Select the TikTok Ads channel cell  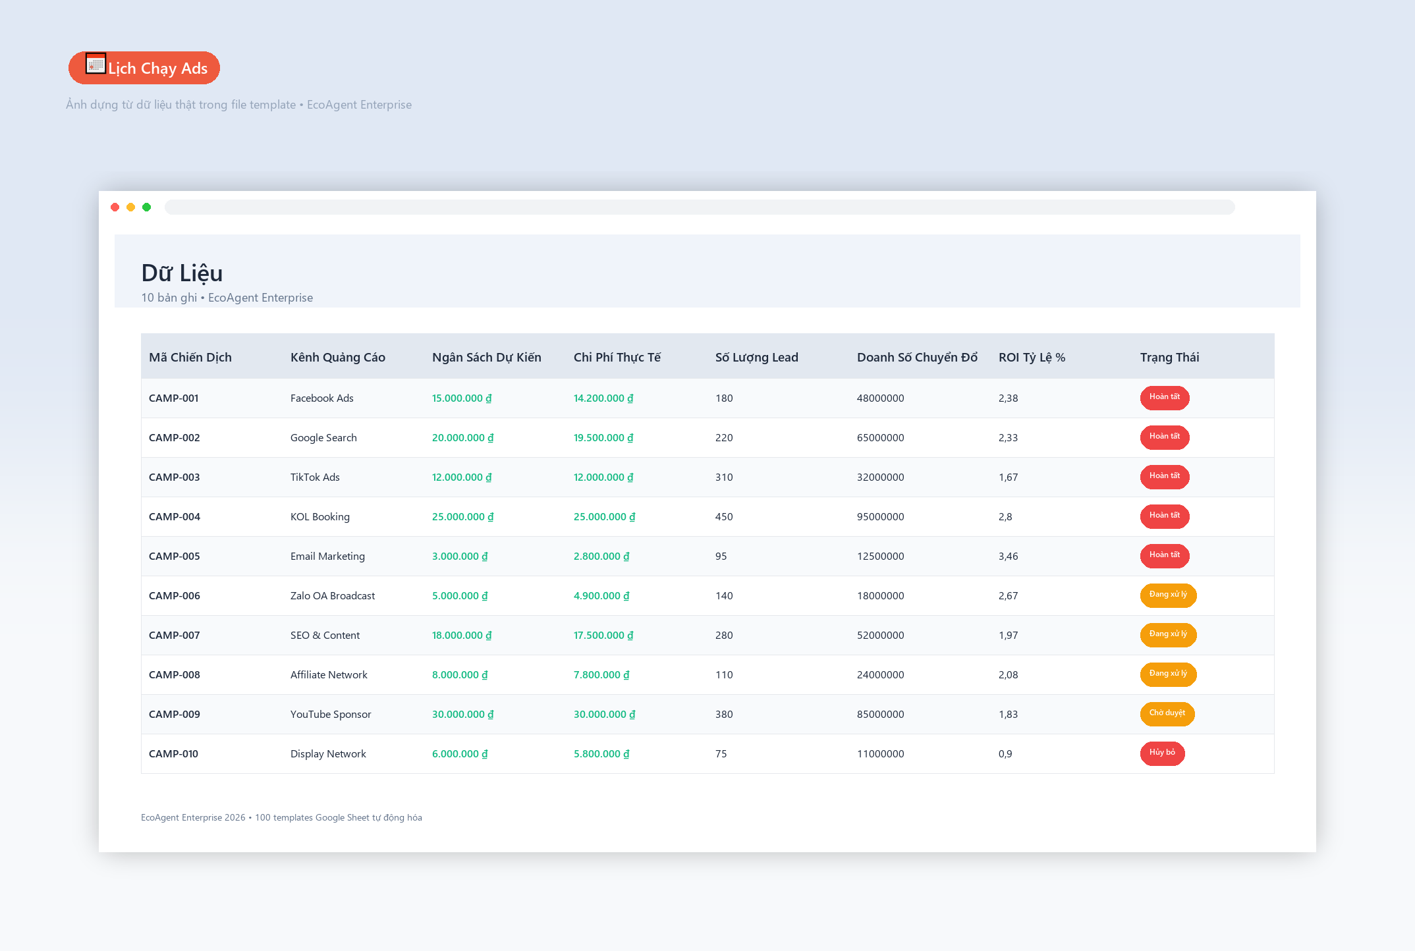coord(315,477)
